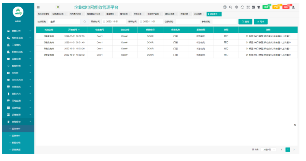Click page number 1 button

coord(288,150)
